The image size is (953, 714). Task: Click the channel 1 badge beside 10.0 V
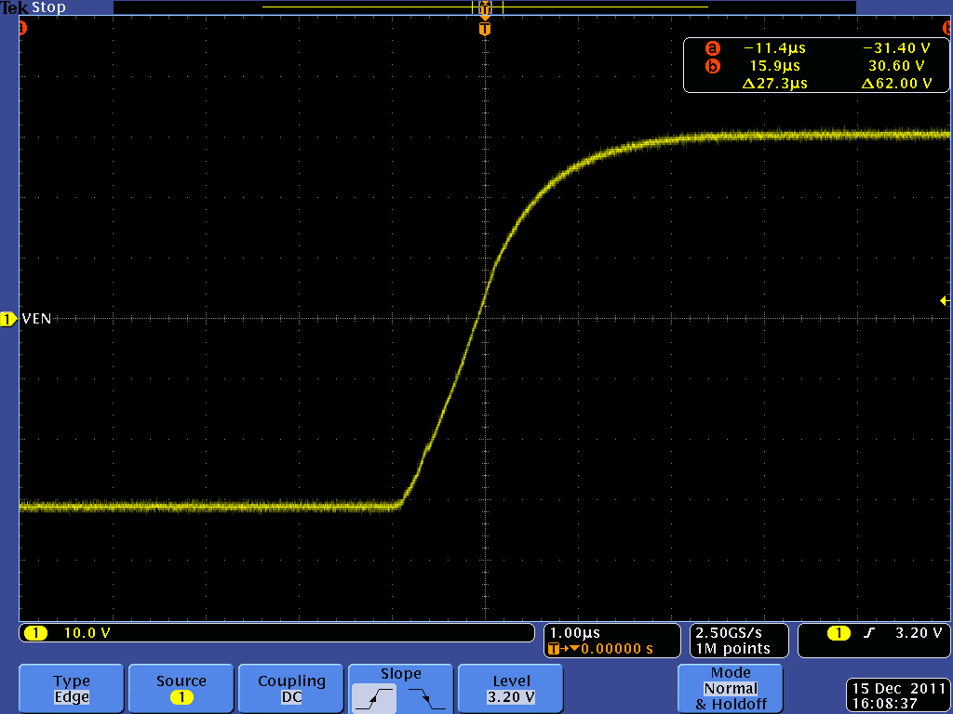[36, 633]
